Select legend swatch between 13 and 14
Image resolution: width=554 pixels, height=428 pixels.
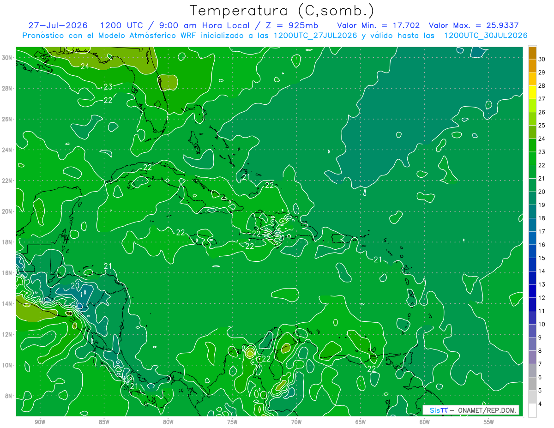click(532, 278)
